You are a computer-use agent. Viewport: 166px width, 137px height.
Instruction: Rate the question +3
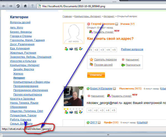102,50
